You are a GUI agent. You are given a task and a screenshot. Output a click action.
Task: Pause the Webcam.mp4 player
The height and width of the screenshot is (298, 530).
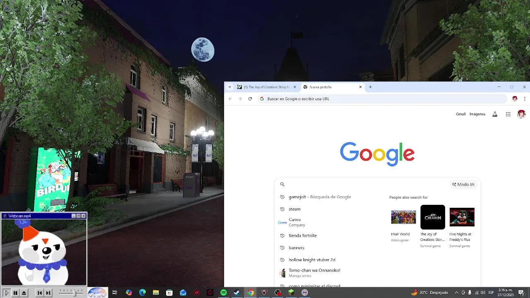coord(15,293)
